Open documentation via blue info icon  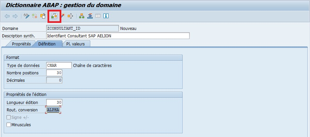click(106, 16)
